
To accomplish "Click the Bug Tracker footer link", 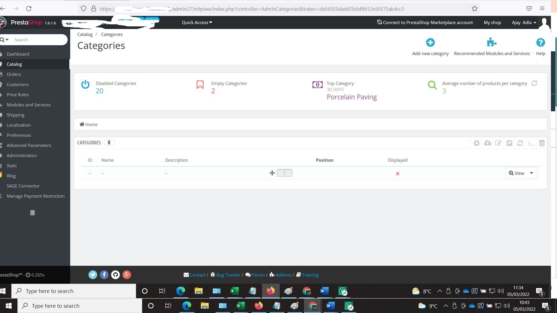I will [228, 275].
